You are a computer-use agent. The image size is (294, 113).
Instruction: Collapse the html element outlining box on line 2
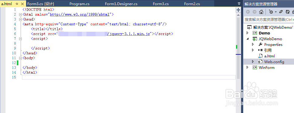click(20, 15)
